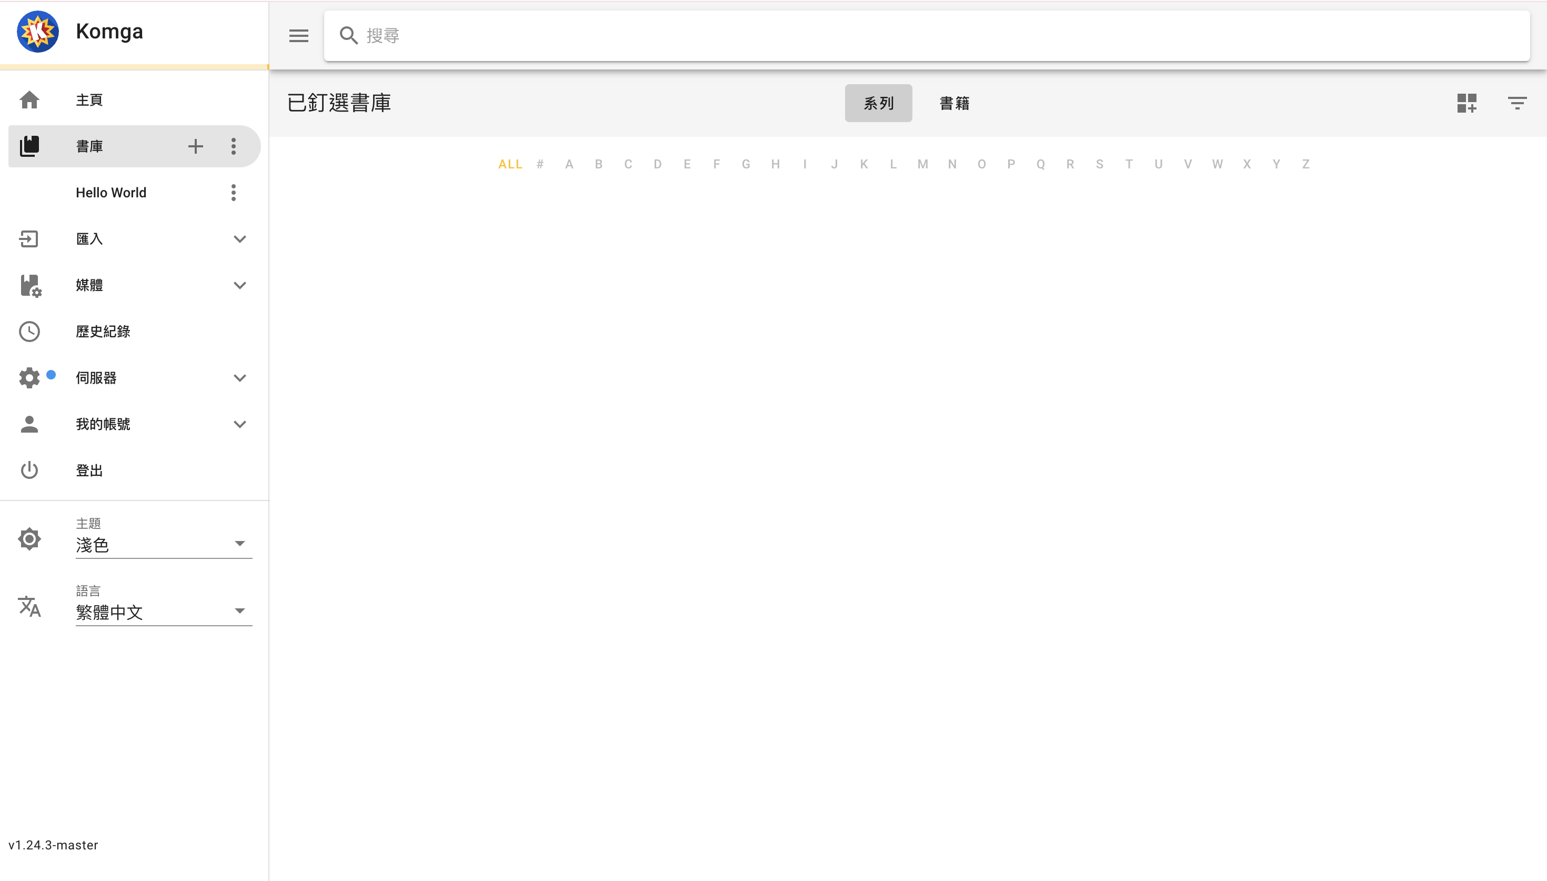Screen dimensions: 1547x881
Task: Click the 登出 power icon
Action: pos(29,470)
